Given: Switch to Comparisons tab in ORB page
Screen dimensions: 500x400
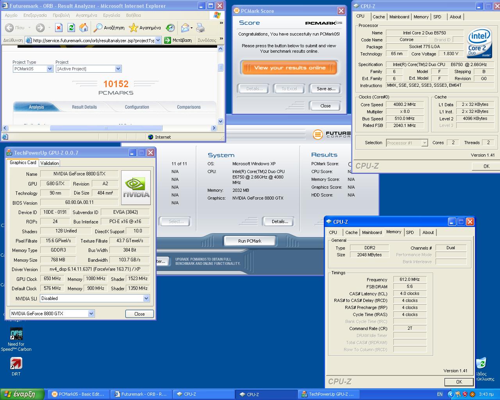Looking at the screenshot, I should tap(189, 107).
